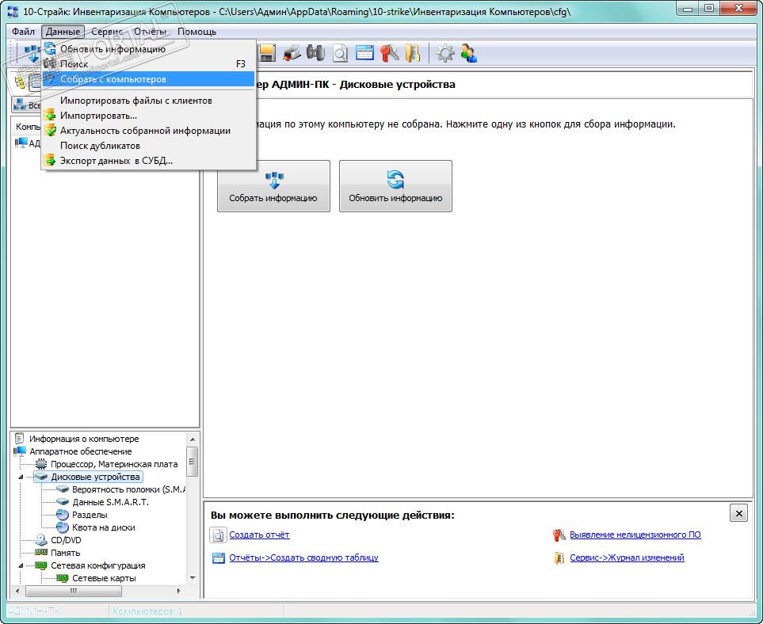Choose Поиск F3 menu entry

148,64
